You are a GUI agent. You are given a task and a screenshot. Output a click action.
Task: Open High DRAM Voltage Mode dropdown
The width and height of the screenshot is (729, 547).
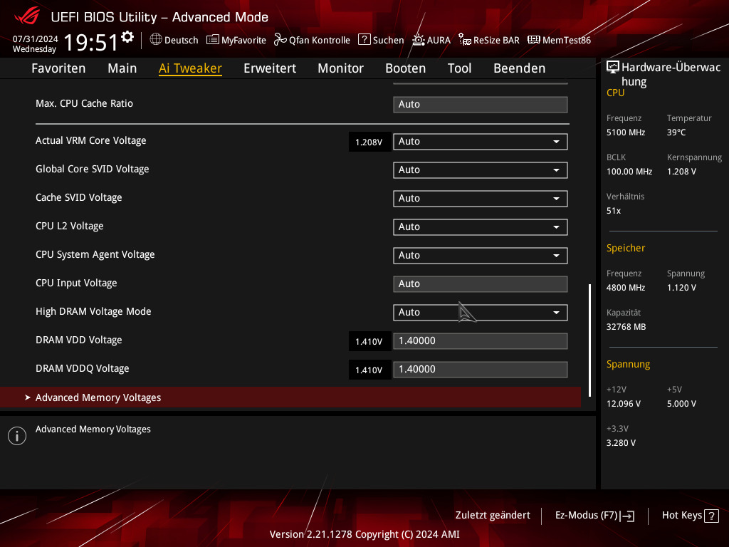pyautogui.click(x=480, y=312)
